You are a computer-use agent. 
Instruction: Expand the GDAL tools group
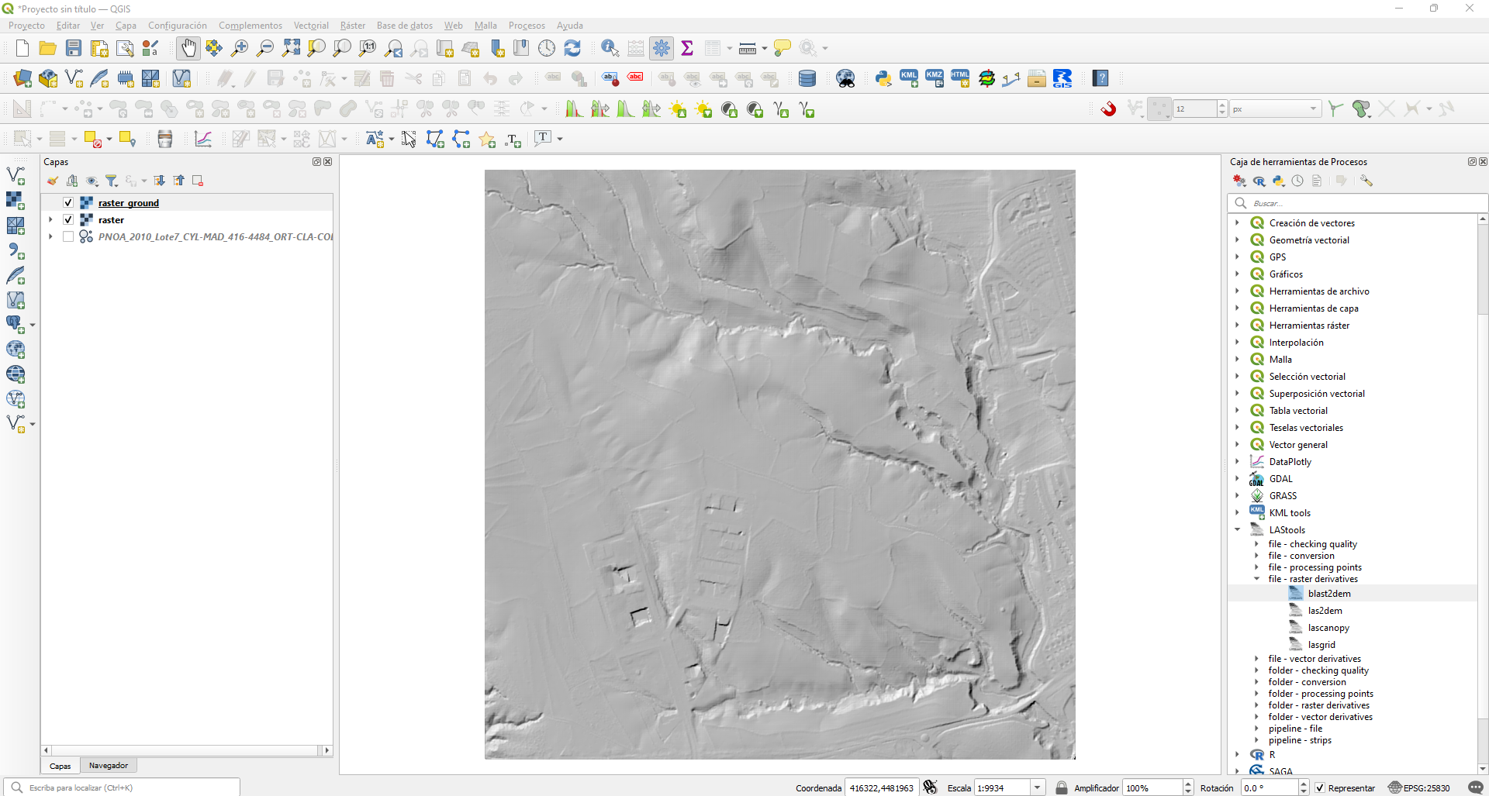pos(1238,479)
